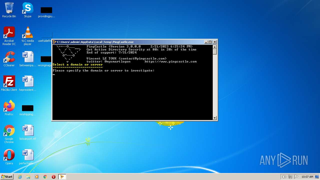Open Chrome from the taskbar

(x=45, y=177)
